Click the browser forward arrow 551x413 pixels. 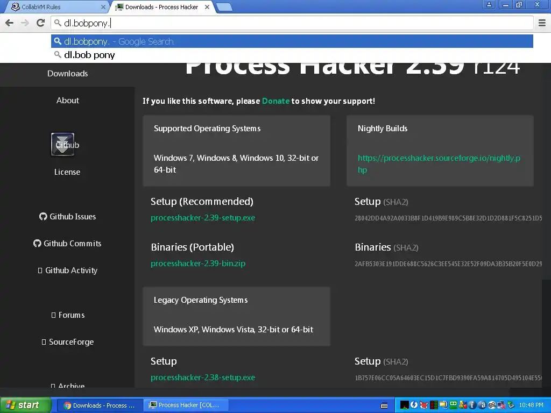coord(25,23)
